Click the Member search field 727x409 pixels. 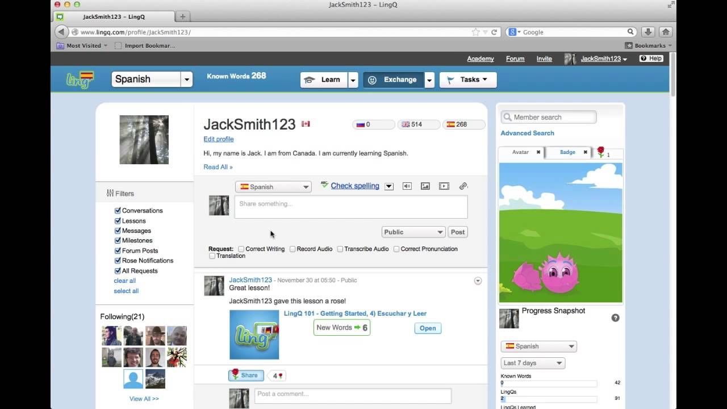click(549, 117)
